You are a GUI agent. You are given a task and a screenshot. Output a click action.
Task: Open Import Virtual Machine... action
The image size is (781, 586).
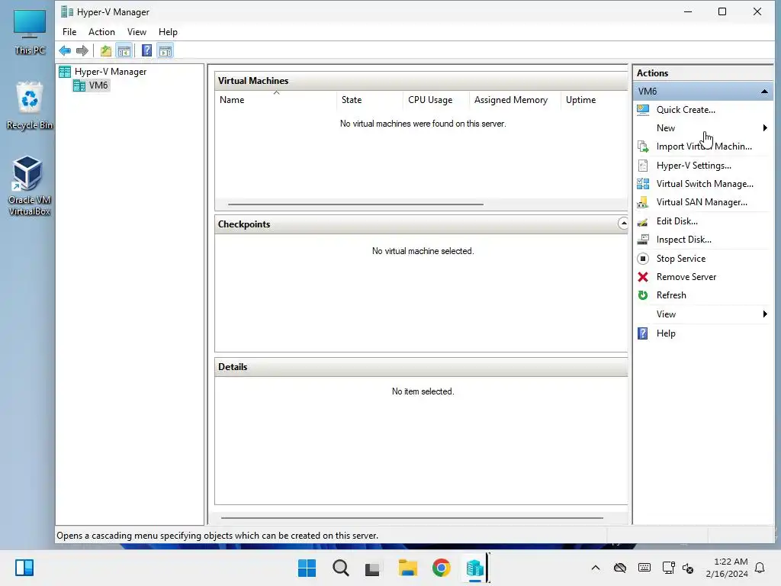click(x=704, y=146)
